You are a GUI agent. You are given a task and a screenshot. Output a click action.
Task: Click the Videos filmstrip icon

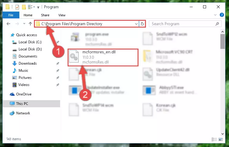pos(15,85)
